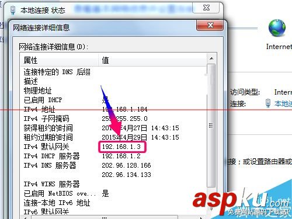Screen dimensions: 292x219
Task: Click the DNS value 202.96.128.166
Action: (x=126, y=165)
